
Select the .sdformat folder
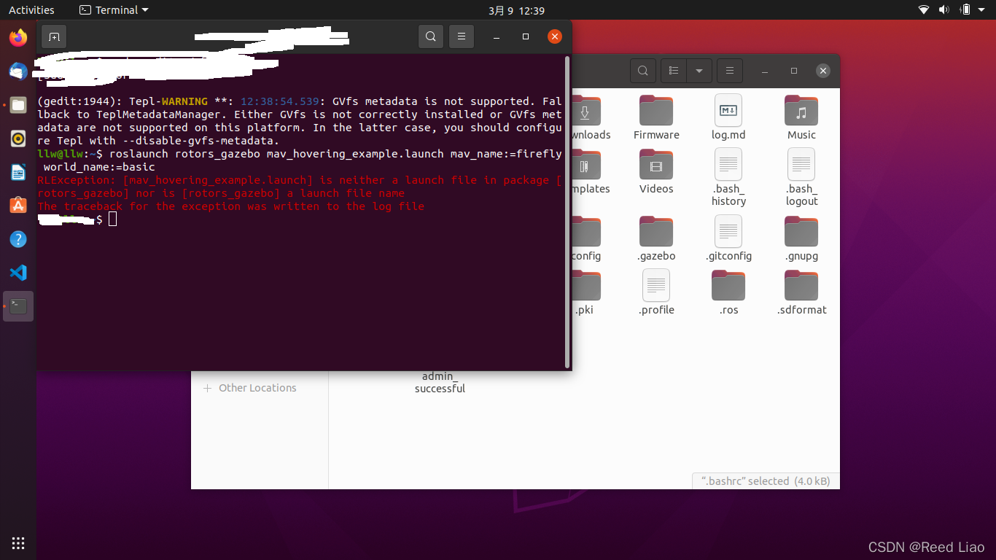point(801,292)
